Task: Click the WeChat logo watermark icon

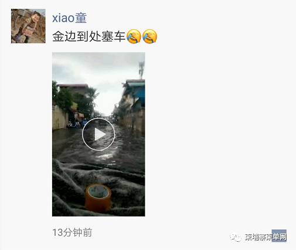Action: tap(236, 237)
